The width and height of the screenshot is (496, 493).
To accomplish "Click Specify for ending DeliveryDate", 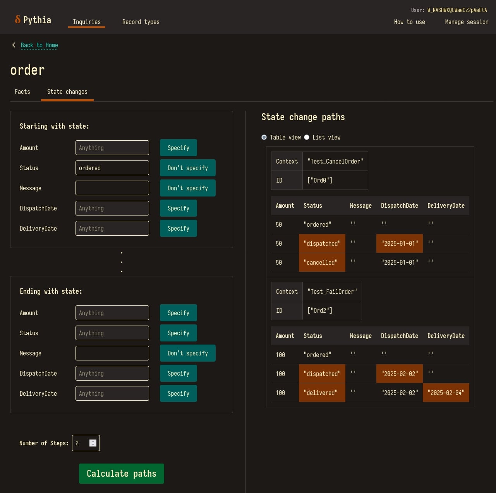I will coord(178,393).
